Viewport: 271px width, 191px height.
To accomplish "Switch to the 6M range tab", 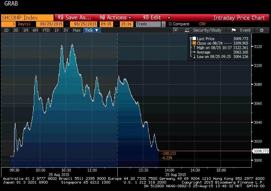I will coord(35,30).
